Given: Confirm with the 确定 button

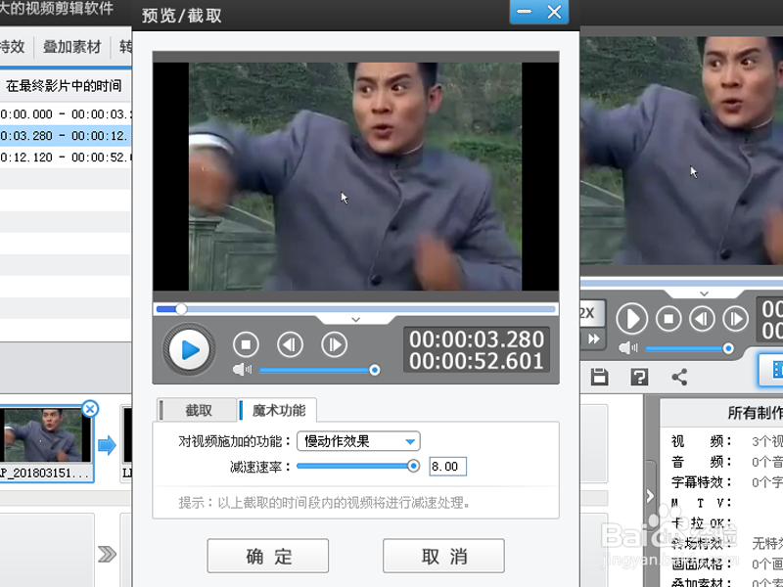Looking at the screenshot, I should point(268,556).
